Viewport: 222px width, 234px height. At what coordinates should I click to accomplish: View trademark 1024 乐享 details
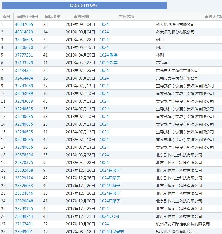click(108, 63)
